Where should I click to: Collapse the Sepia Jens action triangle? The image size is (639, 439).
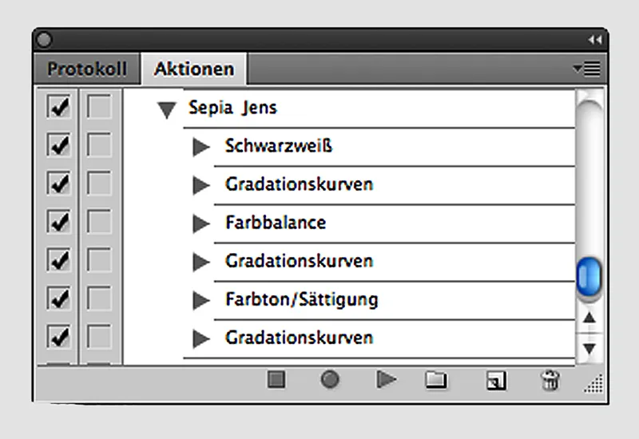click(167, 110)
